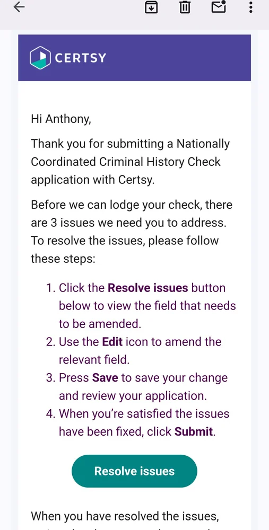
Task: Mark the email unread via envelope icon
Action: point(219,7)
